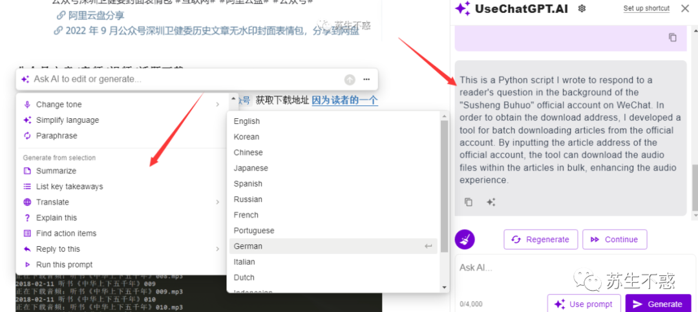Viewport: 698px width, 312px height.
Task: Focus Ask AI to edit or generate field
Action: pyautogui.click(x=185, y=79)
